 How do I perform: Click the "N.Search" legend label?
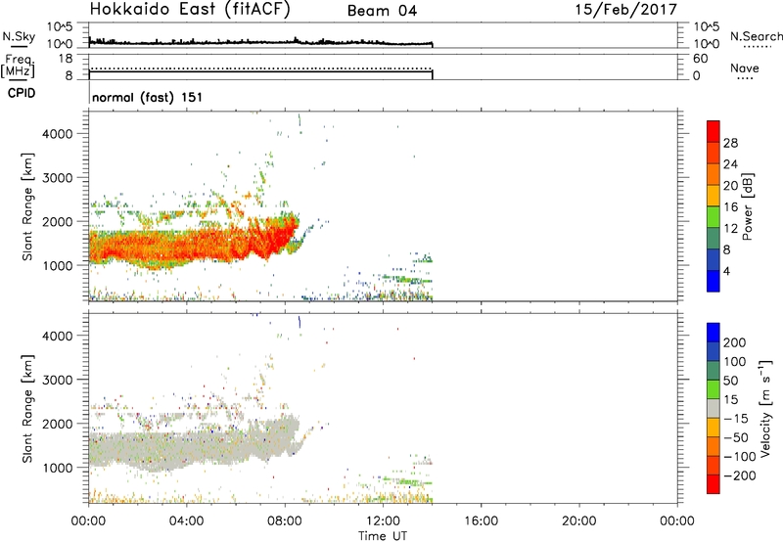(x=756, y=36)
